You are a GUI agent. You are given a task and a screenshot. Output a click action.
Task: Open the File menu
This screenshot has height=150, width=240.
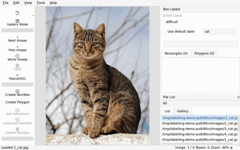(6, 3)
